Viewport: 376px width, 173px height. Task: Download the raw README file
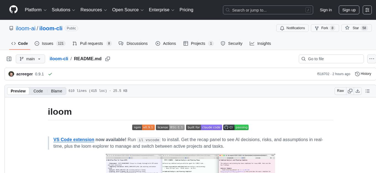point(358,91)
